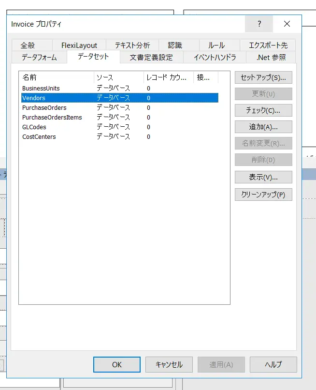The height and width of the screenshot is (390, 316).
Task: Click the クリーンアップ(P) button
Action: [x=263, y=194]
